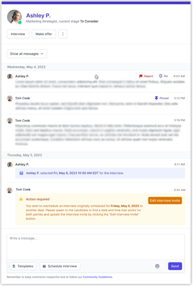
Task: Click Ashley's avatar beside 9:11 AM message
Action: click(10, 165)
